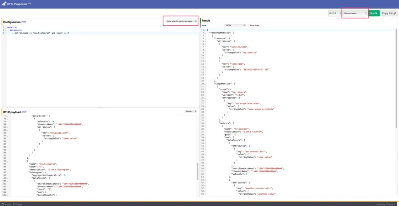Click "asDouble": 10 line in OTLP payload

point(46,121)
